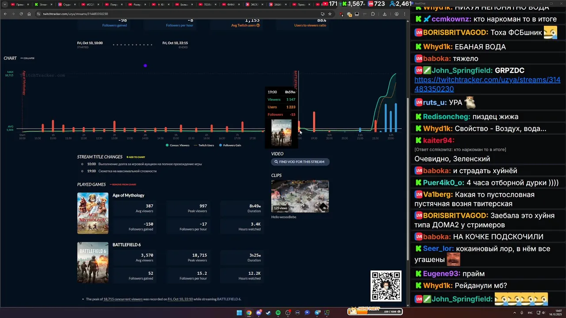Switch to the ПОЛЬ YouTube tab
Screen dimensions: 566x318
coord(207,4)
